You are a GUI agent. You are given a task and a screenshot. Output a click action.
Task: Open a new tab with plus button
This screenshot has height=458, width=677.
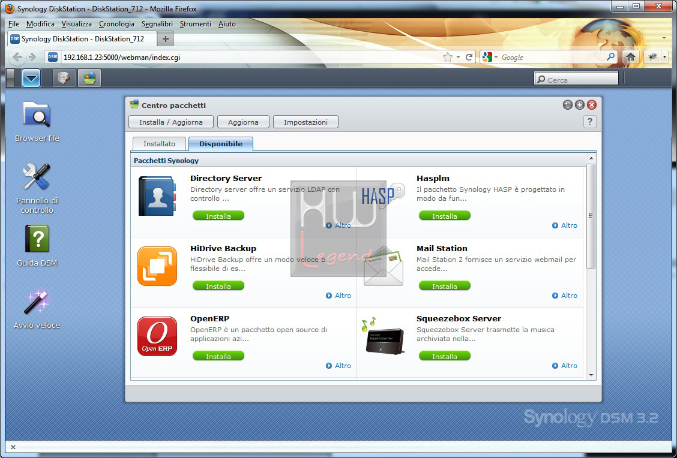(166, 39)
